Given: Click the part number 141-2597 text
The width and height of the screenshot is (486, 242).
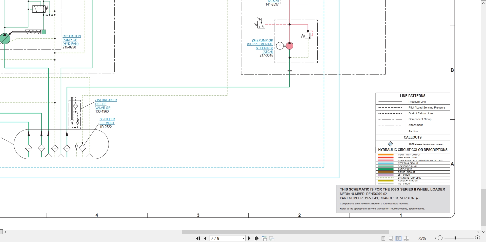Looking at the screenshot, I should tap(272, 4).
